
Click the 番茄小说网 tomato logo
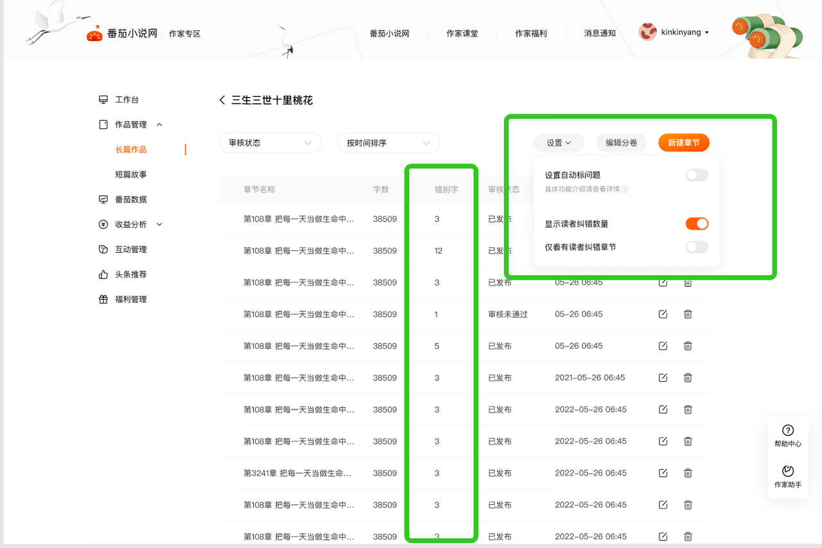pyautogui.click(x=95, y=34)
